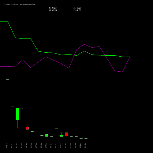Image resolution: width=153 pixels, height=153 pixels.
Task: Click the '27 Oct' date axis label
Action: [7, 146]
